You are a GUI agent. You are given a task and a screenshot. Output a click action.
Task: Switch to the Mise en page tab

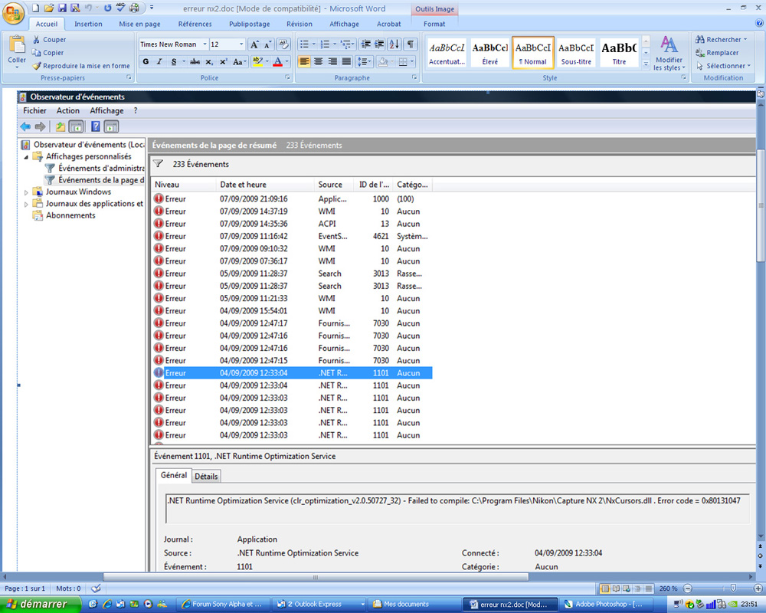(x=139, y=24)
